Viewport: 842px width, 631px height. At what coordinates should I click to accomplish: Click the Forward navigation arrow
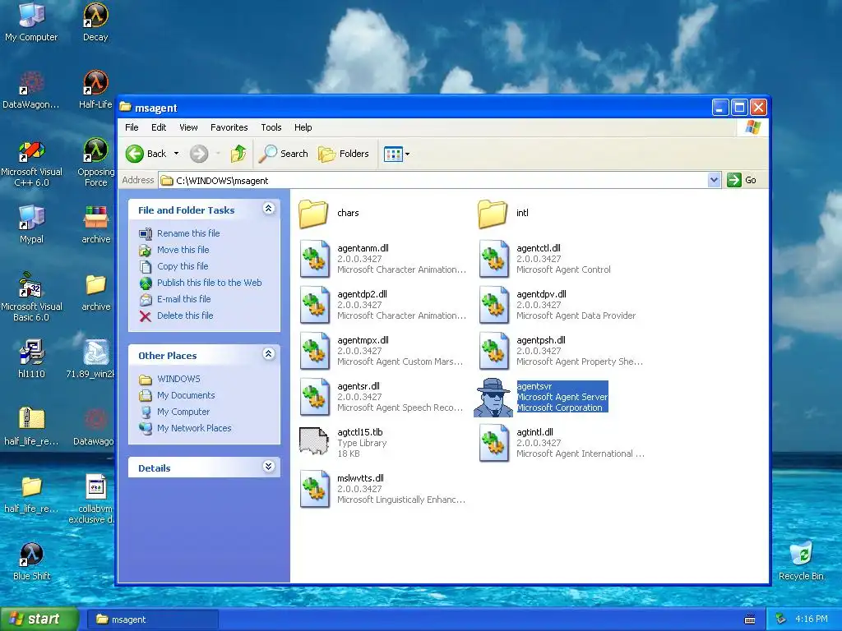[x=199, y=154]
